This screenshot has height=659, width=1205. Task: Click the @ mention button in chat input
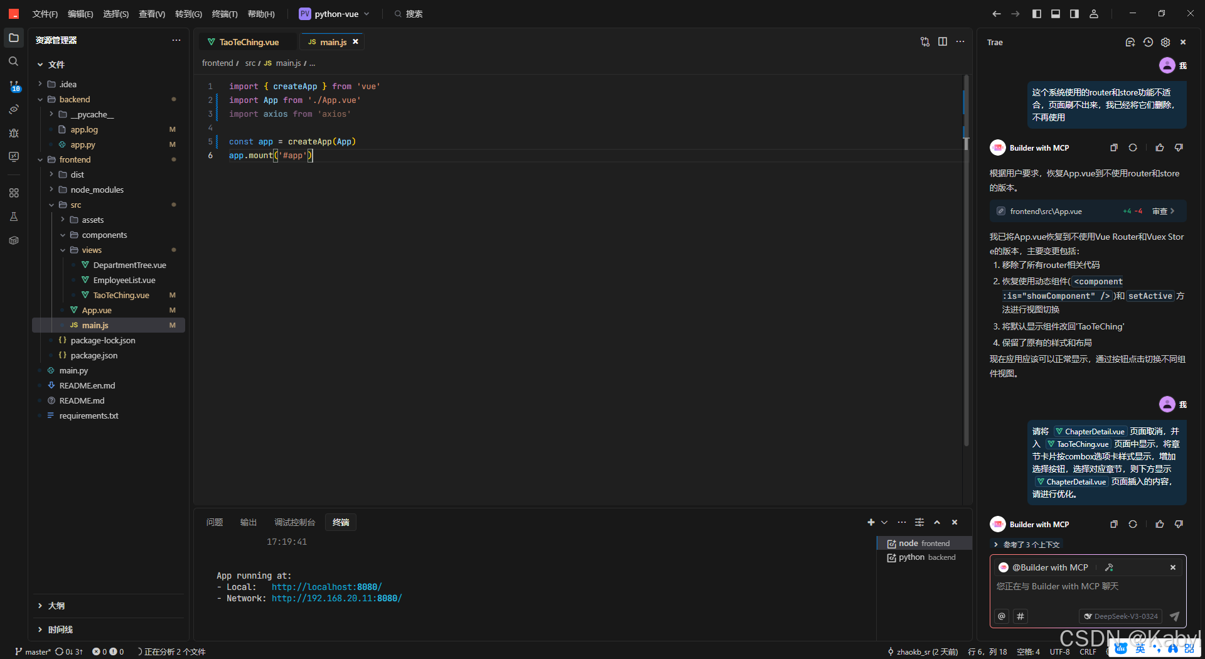pos(1002,616)
